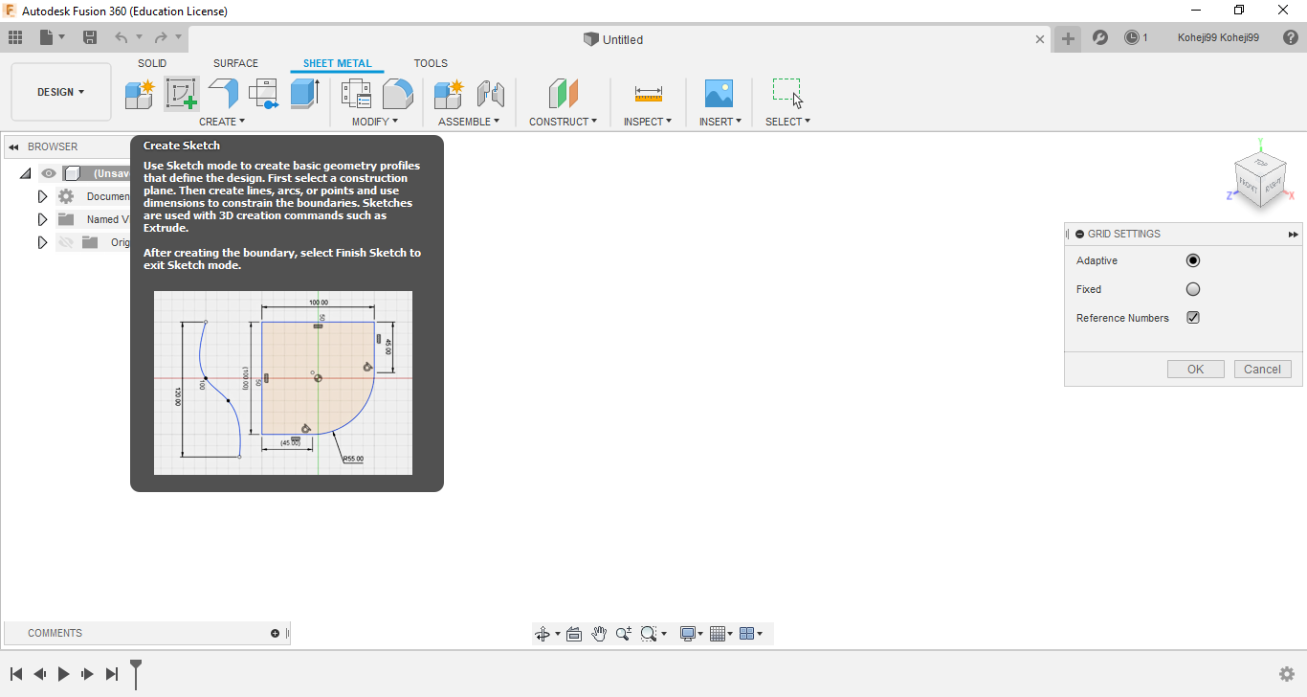This screenshot has height=697, width=1307.
Task: Open the Kohej199 user account menu
Action: pos(1218,37)
